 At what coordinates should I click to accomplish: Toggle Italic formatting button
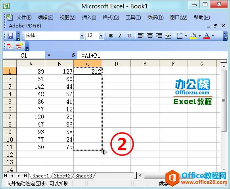pos(120,36)
